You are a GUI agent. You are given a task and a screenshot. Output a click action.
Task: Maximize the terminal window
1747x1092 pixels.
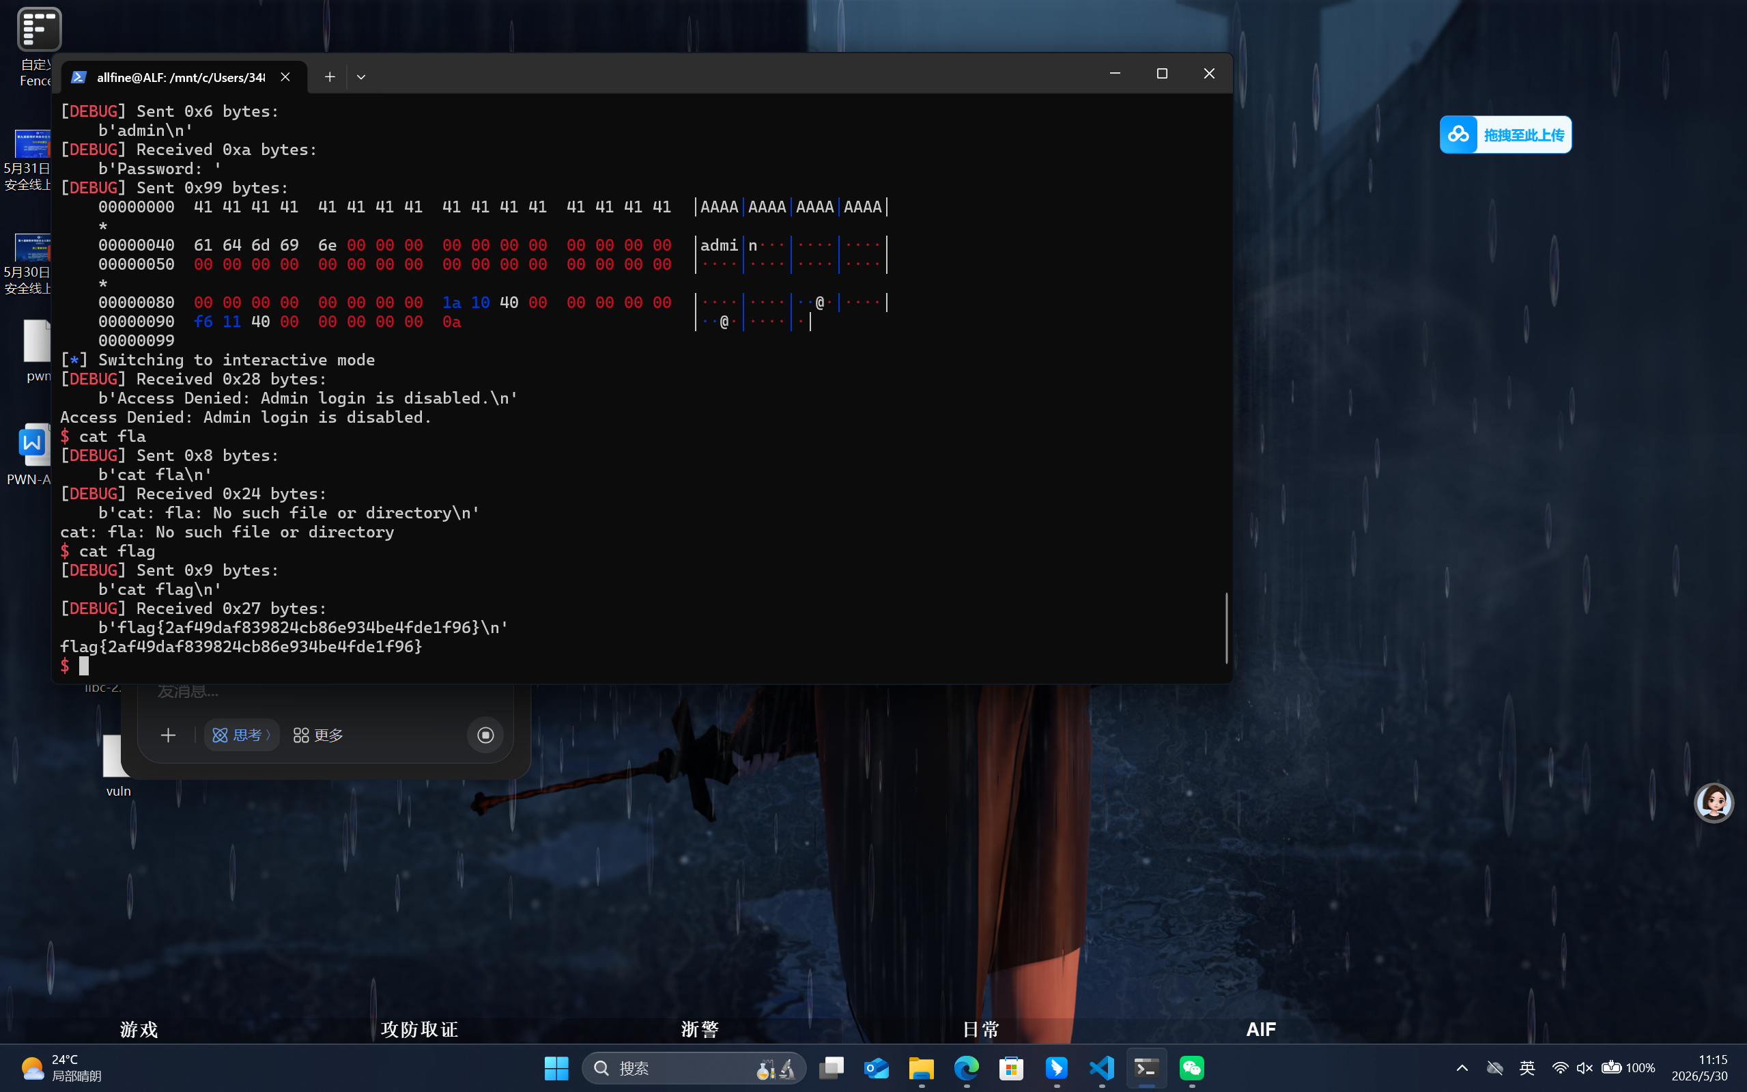pyautogui.click(x=1161, y=74)
